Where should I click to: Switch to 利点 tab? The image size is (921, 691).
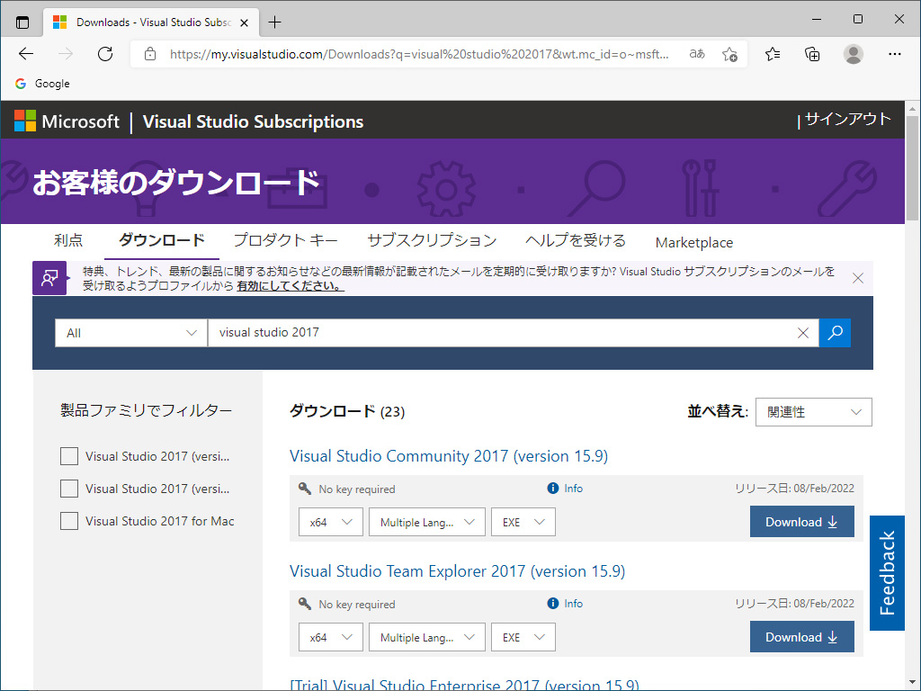[68, 240]
